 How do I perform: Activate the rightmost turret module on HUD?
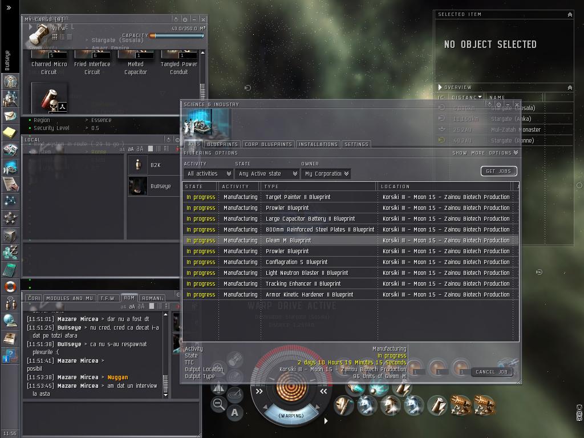(x=485, y=405)
